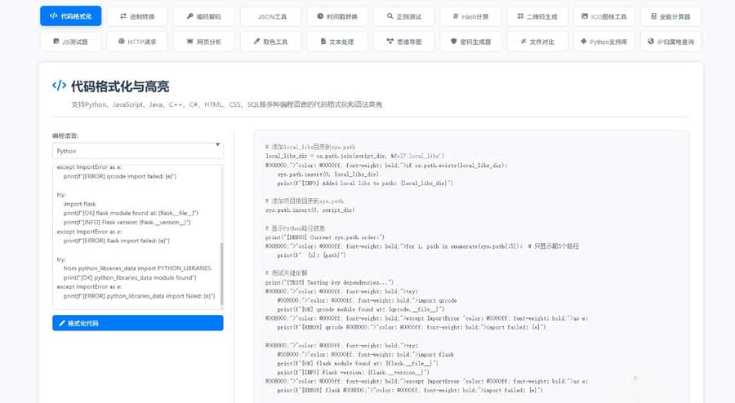This screenshot has height=403, width=735.
Task: Click the calculator icon for 全能计算器
Action: point(653,16)
